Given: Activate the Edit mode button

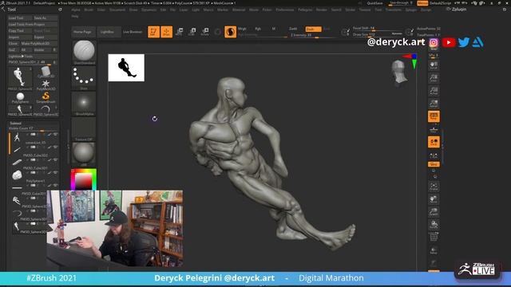Looking at the screenshot, I should pyautogui.click(x=153, y=32).
